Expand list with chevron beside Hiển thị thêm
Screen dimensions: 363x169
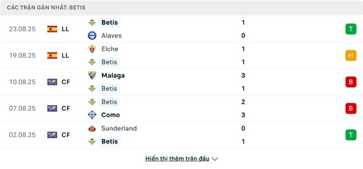215,159
